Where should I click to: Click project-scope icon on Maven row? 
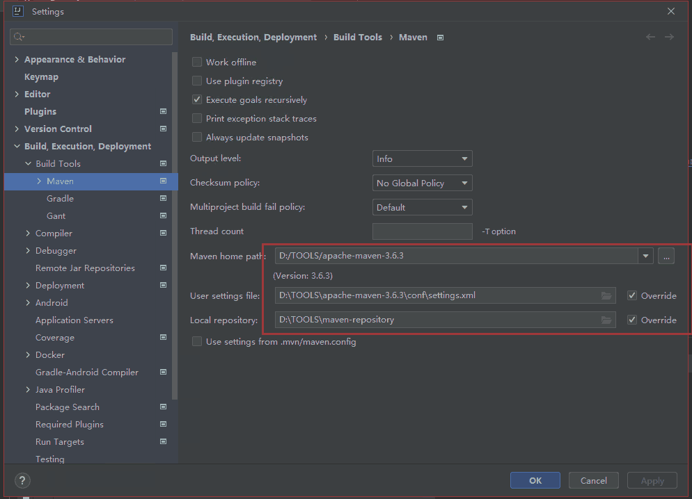[164, 181]
